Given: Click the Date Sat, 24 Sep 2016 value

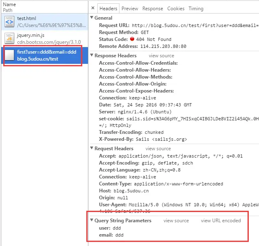Looking at the screenshot, I should click(153, 105).
